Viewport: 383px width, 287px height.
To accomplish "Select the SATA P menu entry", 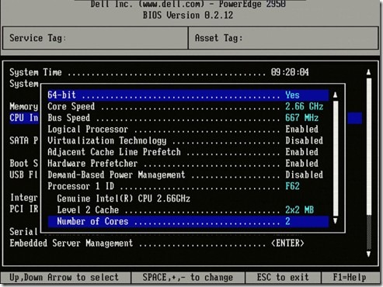I will [x=24, y=140].
